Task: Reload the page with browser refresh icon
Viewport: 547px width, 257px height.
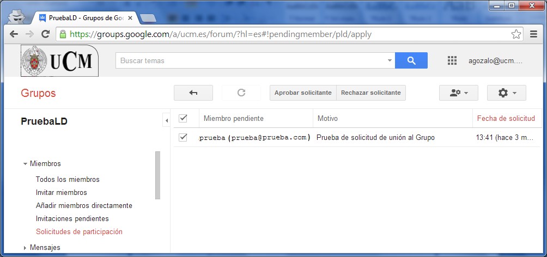Action: coord(45,34)
